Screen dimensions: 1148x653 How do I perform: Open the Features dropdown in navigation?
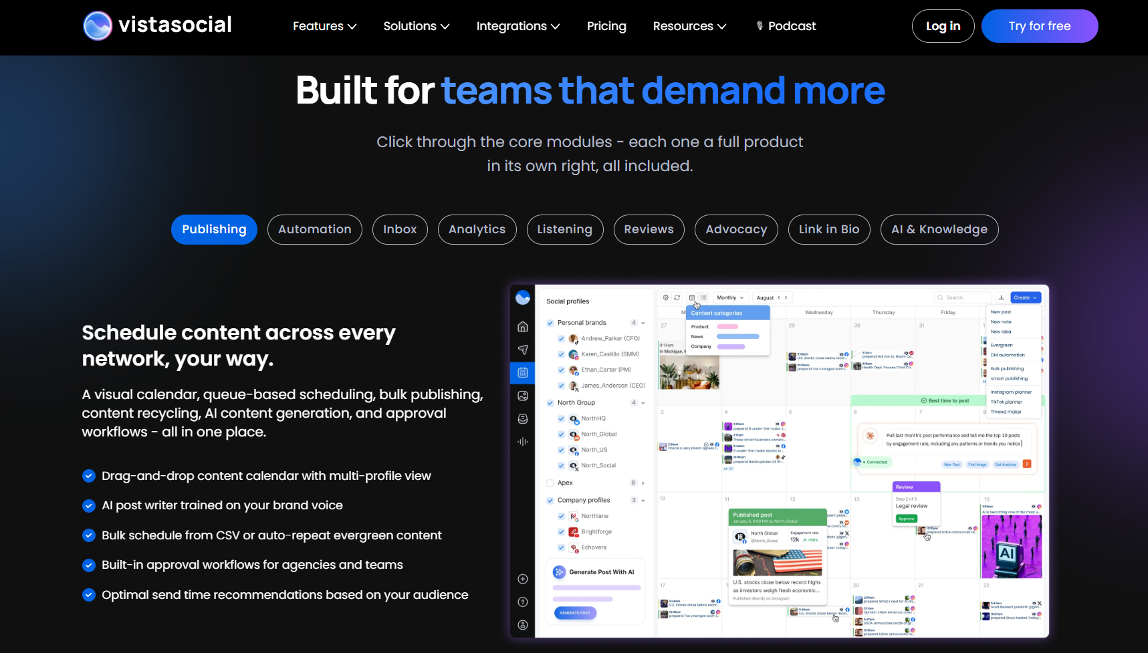[x=324, y=26]
